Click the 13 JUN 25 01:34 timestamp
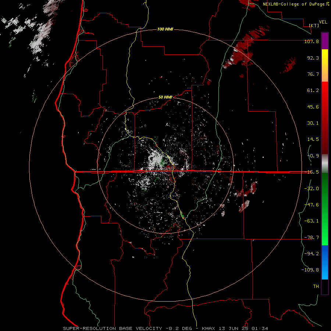This screenshot has width=331, height=331. [243, 328]
